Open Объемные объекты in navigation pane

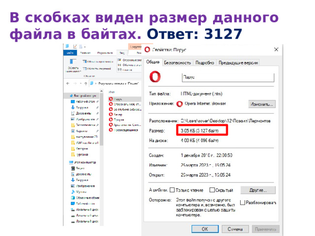pos(85,198)
